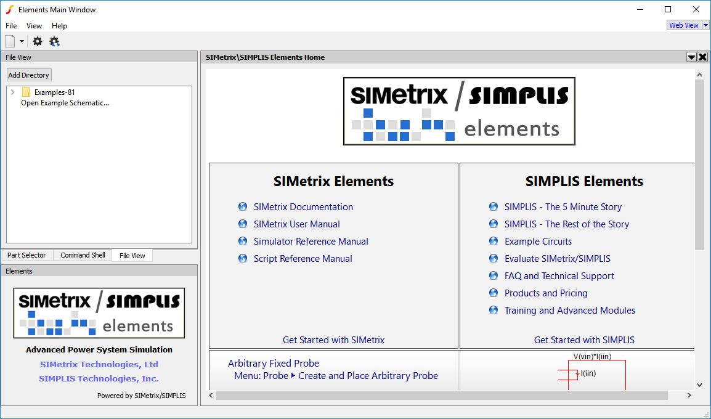The width and height of the screenshot is (711, 419).
Task: Open FAQ and Technical Support link
Action: pos(559,275)
